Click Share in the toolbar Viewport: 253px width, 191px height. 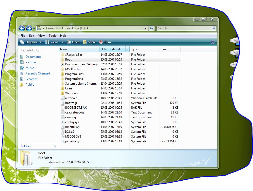90,42
